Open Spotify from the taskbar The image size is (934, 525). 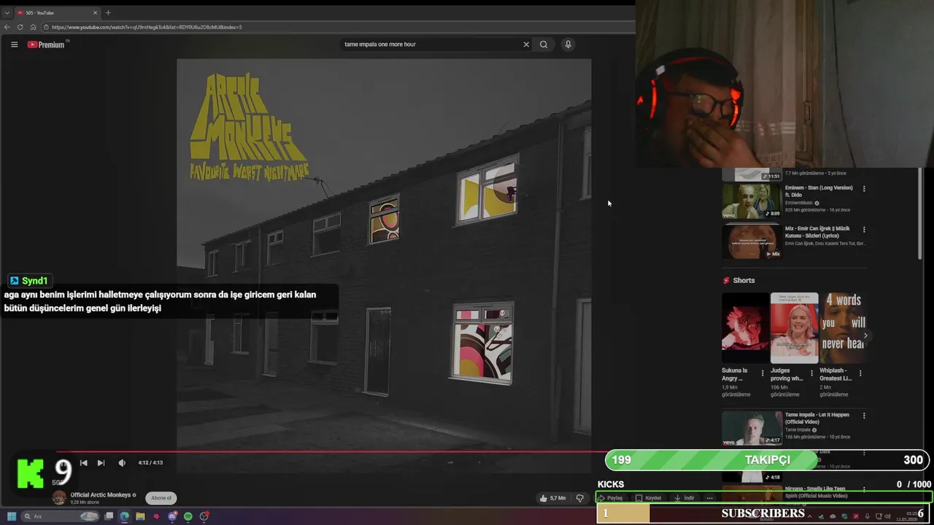[x=188, y=516]
